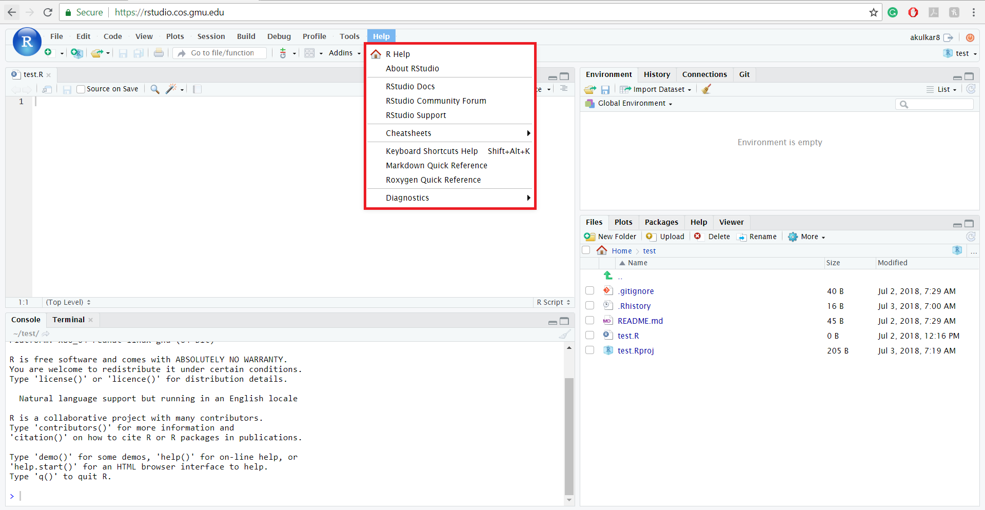Image resolution: width=985 pixels, height=510 pixels.
Task: Open the Global Environment dropdown
Action: (x=629, y=104)
